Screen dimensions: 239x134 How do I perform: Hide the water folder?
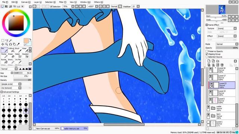(208, 107)
